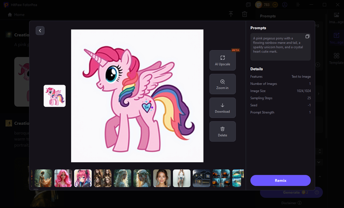Click the Home link in top bar
The width and height of the screenshot is (344, 208).
click(x=19, y=15)
